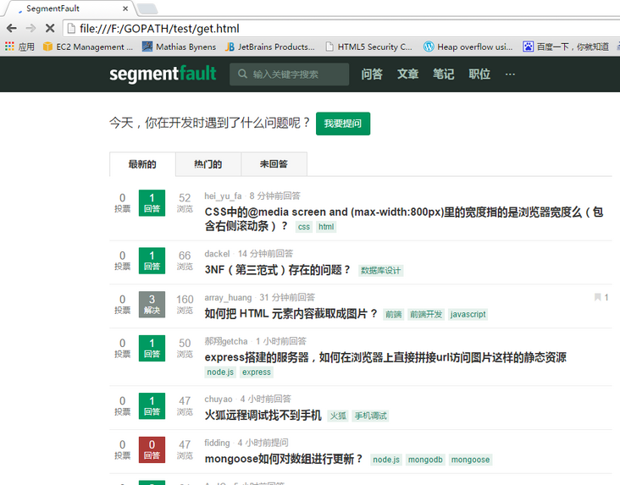The image size is (620, 485).
Task: Click the mongodb tag
Action: (425, 460)
